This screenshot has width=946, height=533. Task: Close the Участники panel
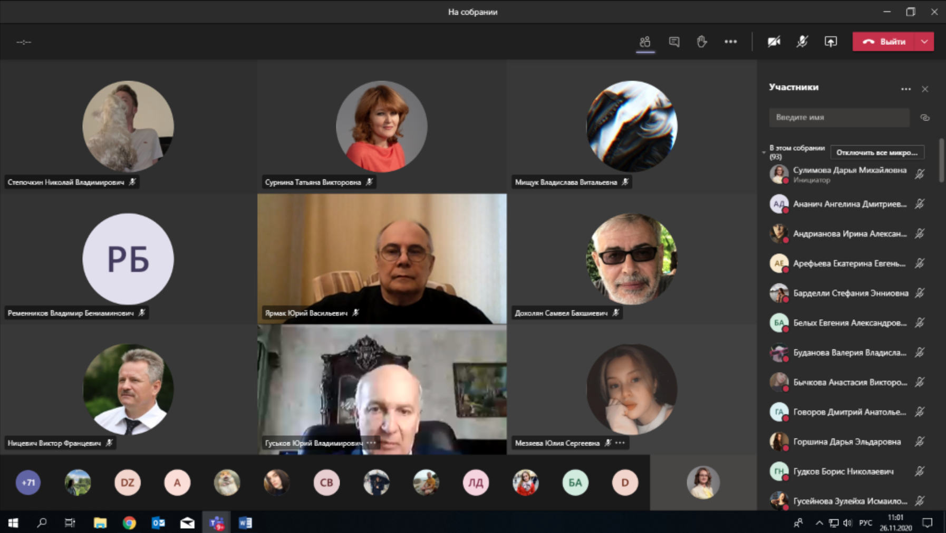925,89
